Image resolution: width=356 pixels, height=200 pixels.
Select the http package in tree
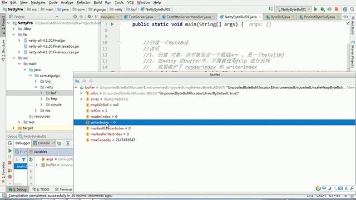pyautogui.click(x=54, y=99)
